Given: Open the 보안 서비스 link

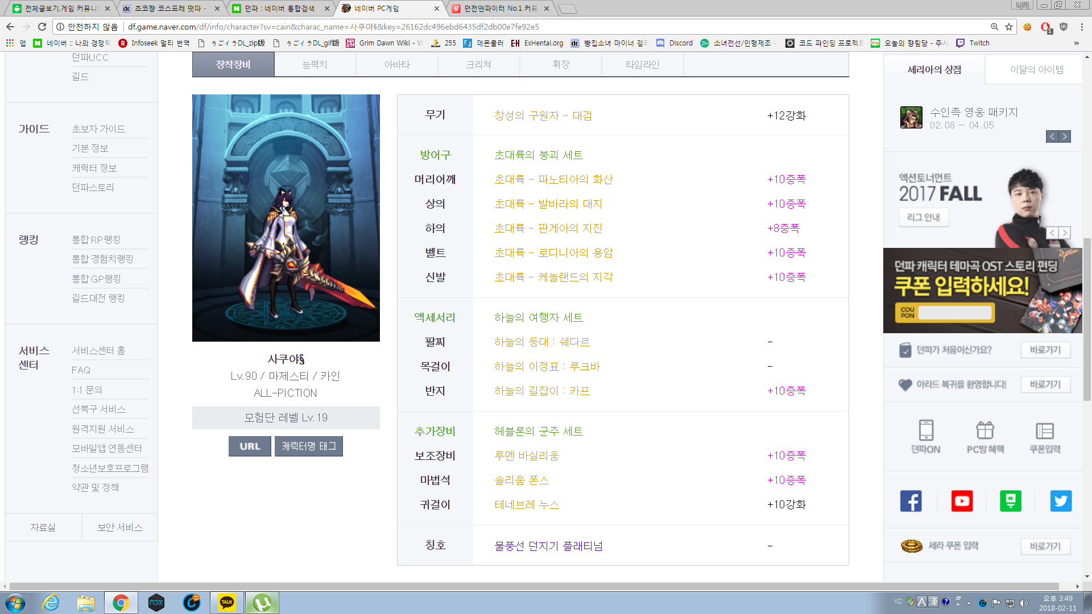Looking at the screenshot, I should click(120, 527).
